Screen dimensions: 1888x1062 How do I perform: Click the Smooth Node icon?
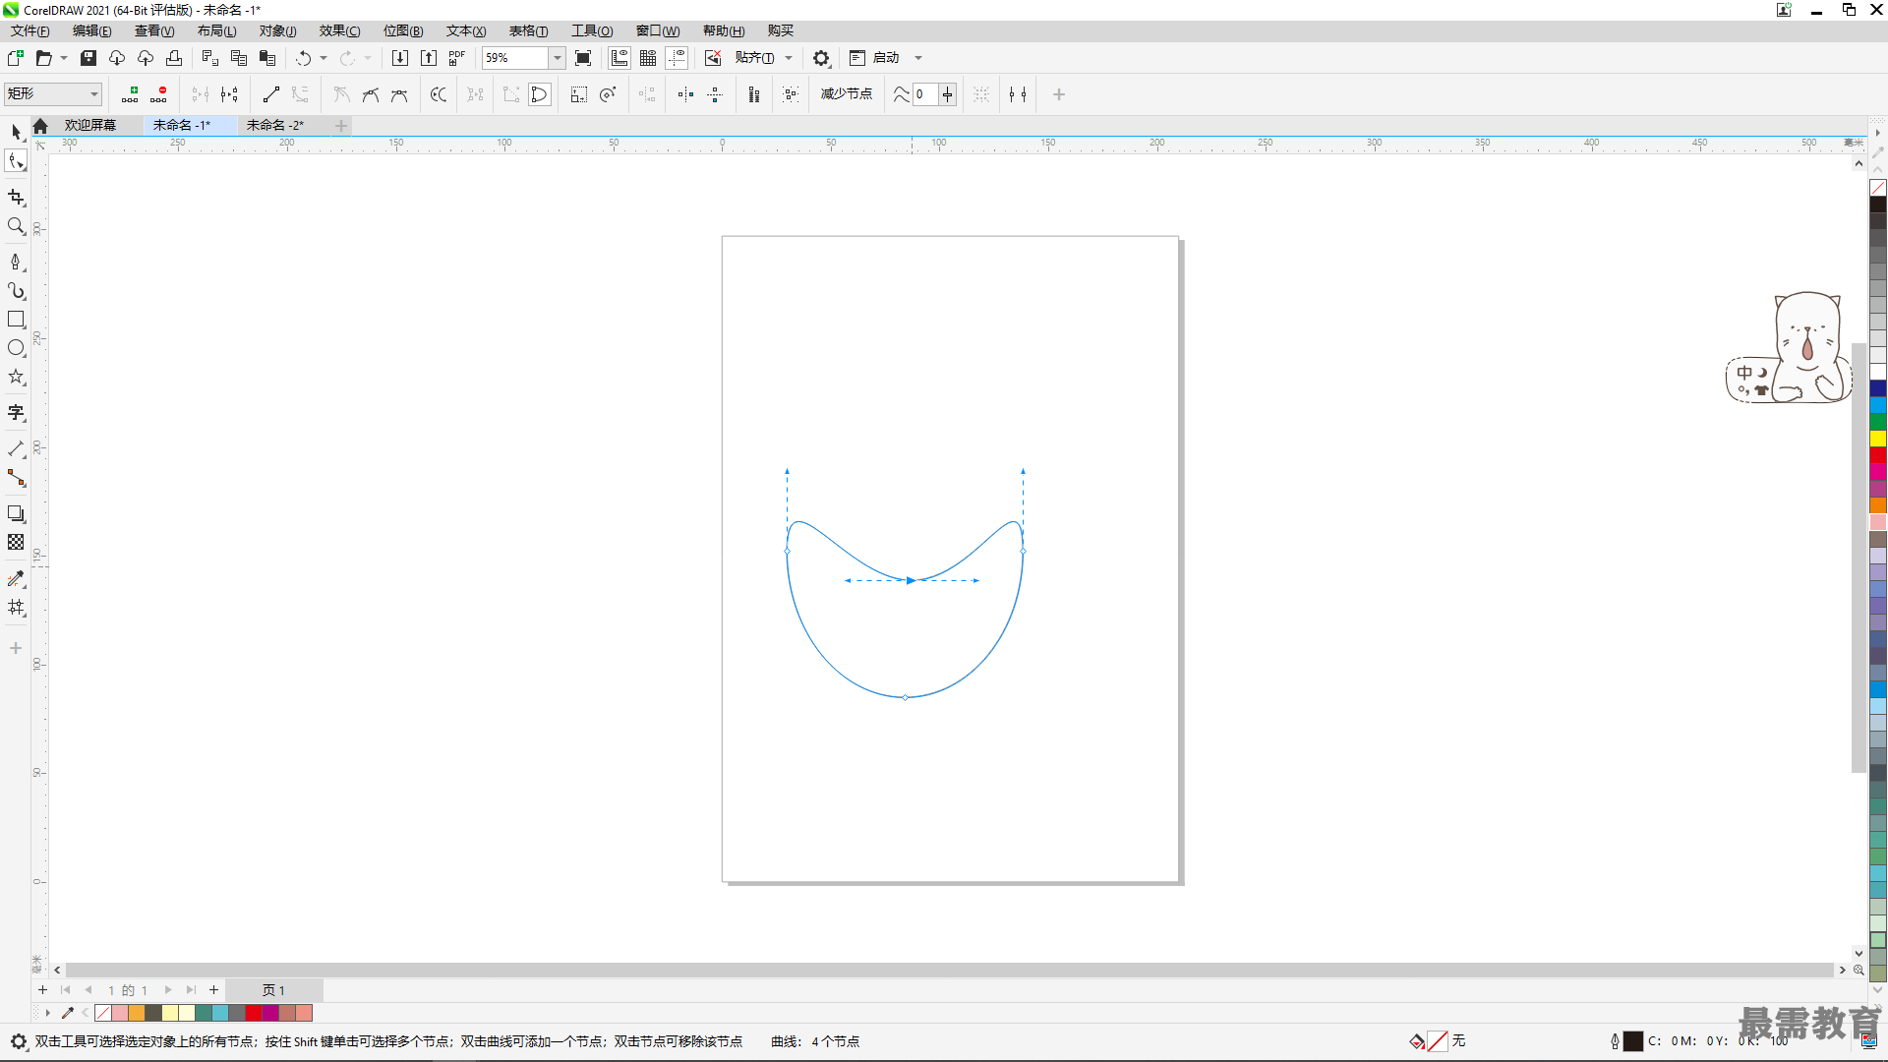(371, 94)
